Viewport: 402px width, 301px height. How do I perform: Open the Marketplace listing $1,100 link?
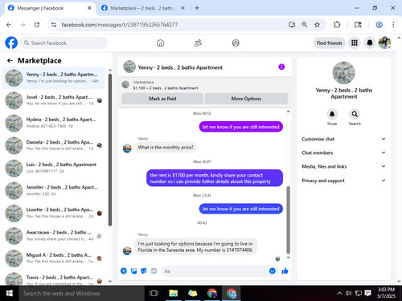coord(166,88)
